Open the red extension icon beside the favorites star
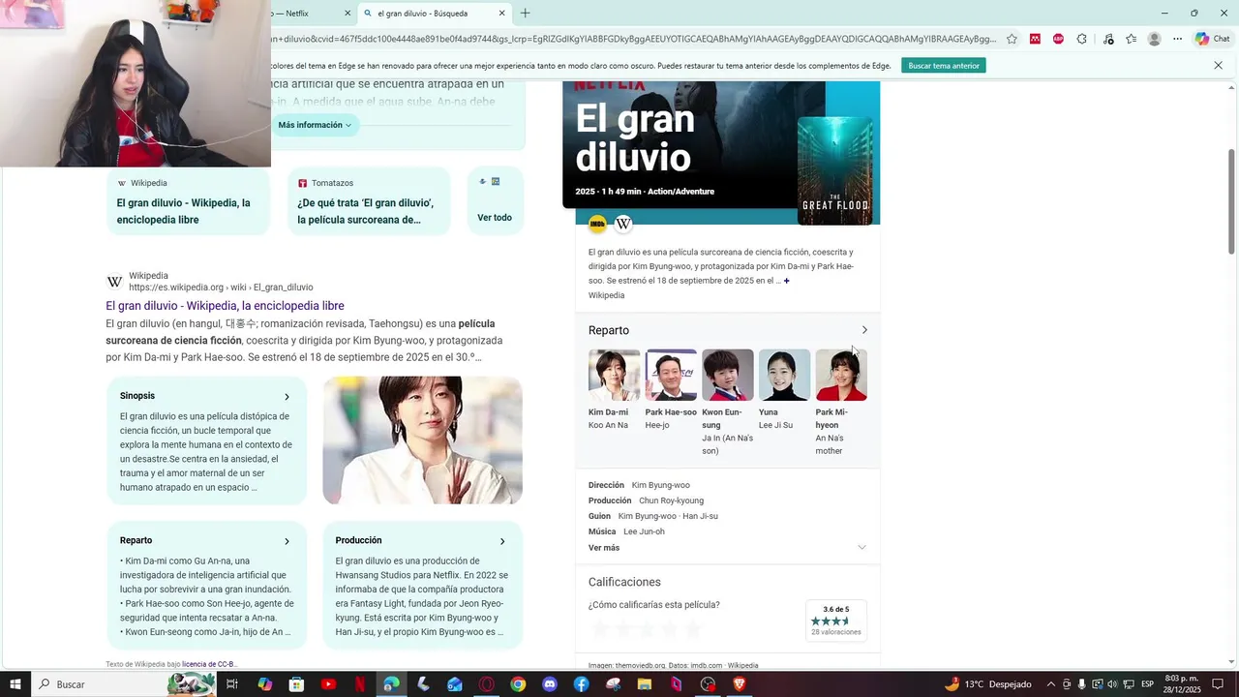The width and height of the screenshot is (1239, 697). click(1035, 39)
